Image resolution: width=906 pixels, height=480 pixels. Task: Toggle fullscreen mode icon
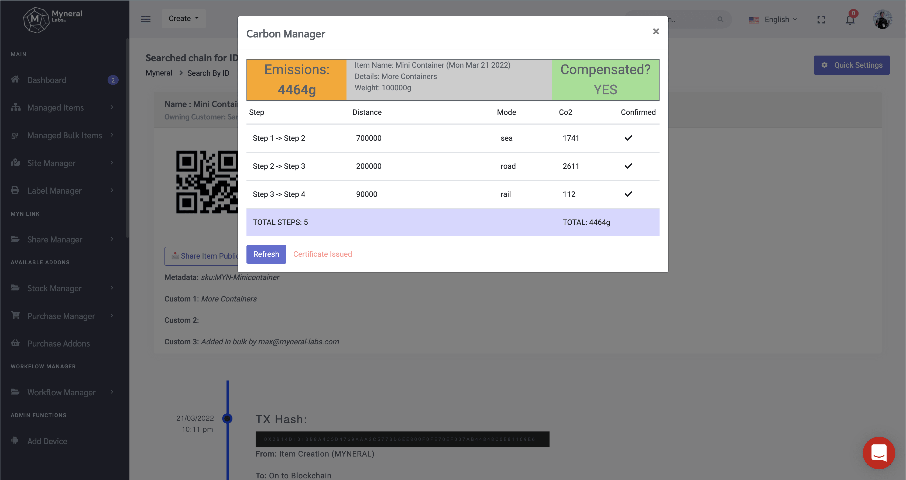[x=821, y=20]
